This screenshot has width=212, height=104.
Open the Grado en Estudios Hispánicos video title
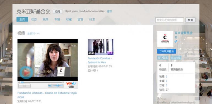pyautogui.click(x=47, y=95)
